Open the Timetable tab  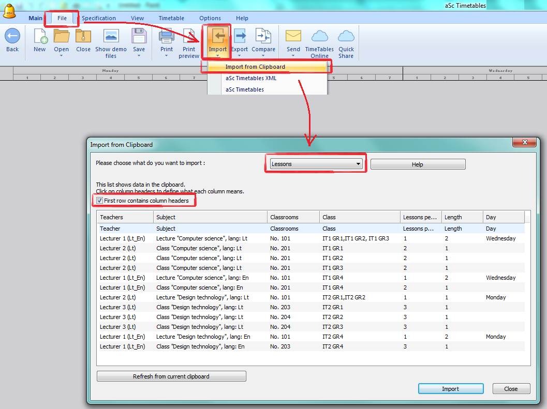coord(171,18)
